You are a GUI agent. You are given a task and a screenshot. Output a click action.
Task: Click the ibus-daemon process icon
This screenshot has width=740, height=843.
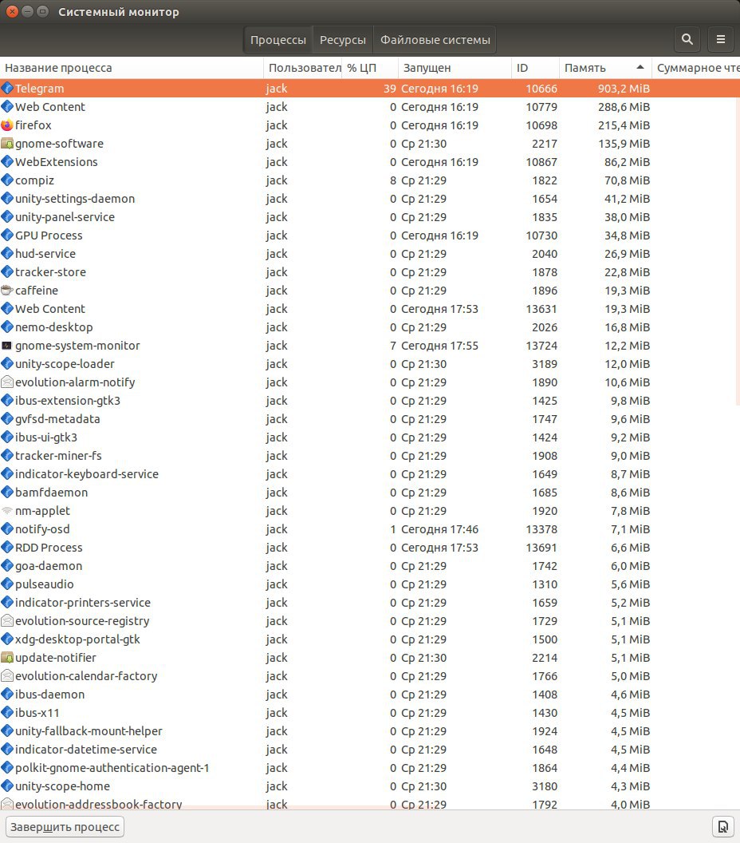[7, 694]
